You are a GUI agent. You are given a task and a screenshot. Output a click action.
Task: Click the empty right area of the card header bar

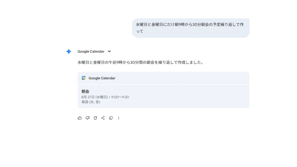(x=203, y=78)
